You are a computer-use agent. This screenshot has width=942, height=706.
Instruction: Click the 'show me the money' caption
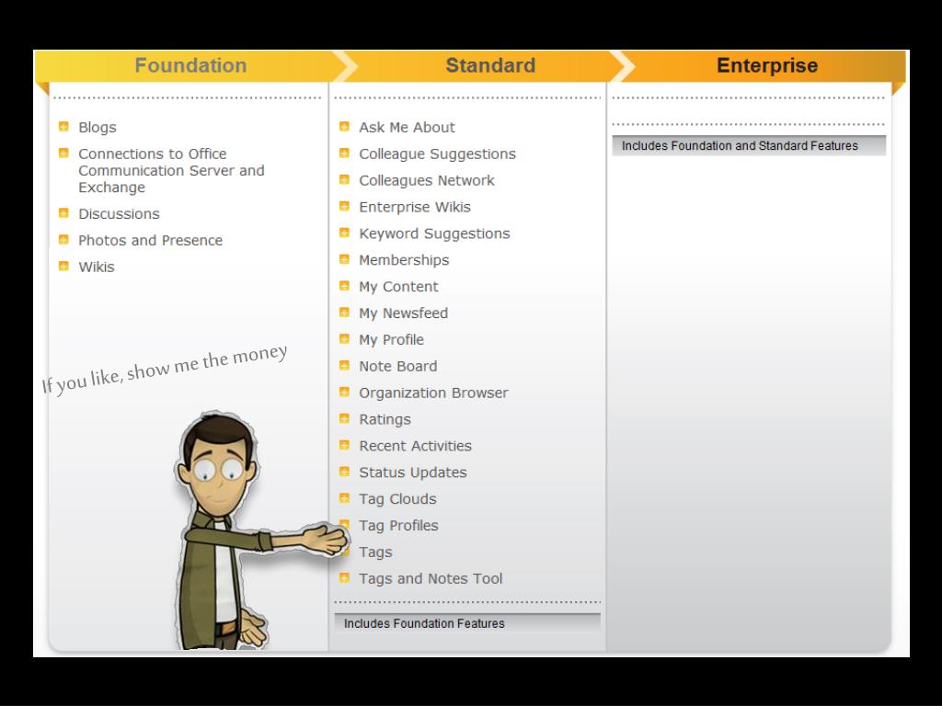(165, 368)
